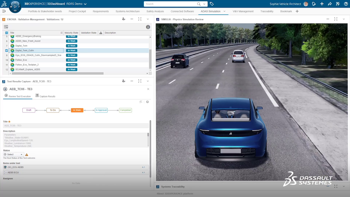The width and height of the screenshot is (350, 197).
Task: Open Test Results Capture widget menu chevron
Action: click(148, 81)
